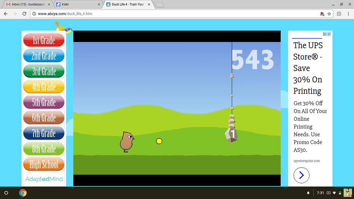Image resolution: width=354 pixels, height=199 pixels.
Task: Open the 1st Grade button
Action: tap(44, 40)
